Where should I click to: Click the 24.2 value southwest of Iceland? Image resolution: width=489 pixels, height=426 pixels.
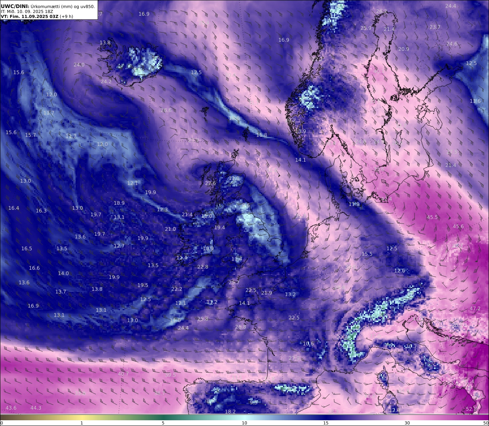click(106, 82)
